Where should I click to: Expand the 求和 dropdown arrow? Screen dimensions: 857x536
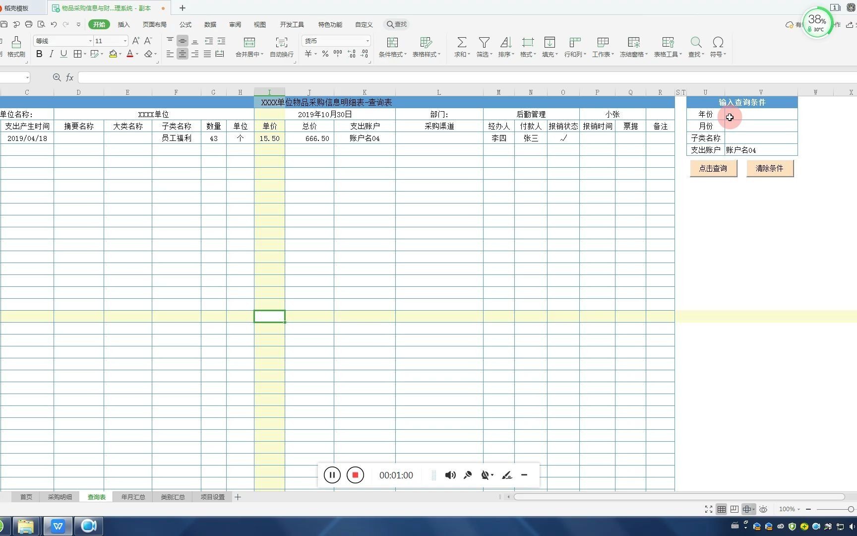tap(469, 54)
